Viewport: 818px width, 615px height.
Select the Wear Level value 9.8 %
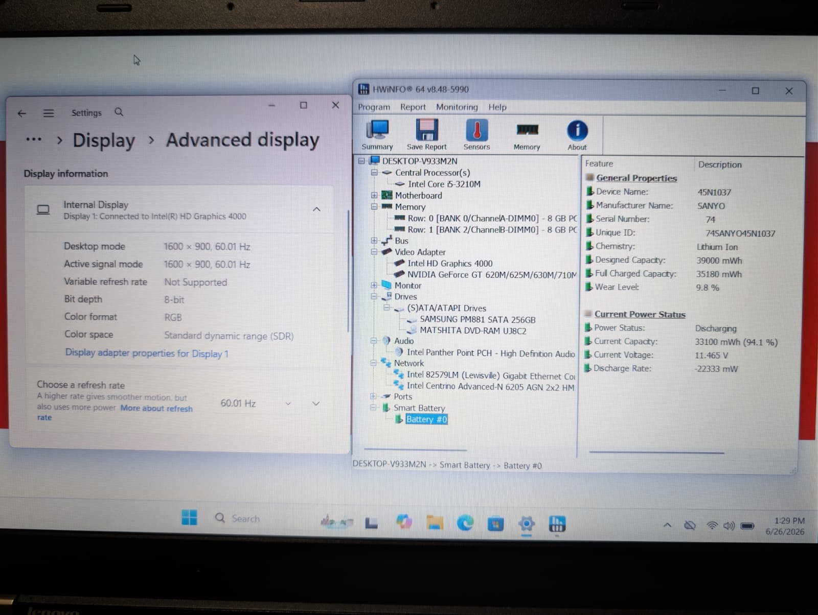click(x=708, y=288)
